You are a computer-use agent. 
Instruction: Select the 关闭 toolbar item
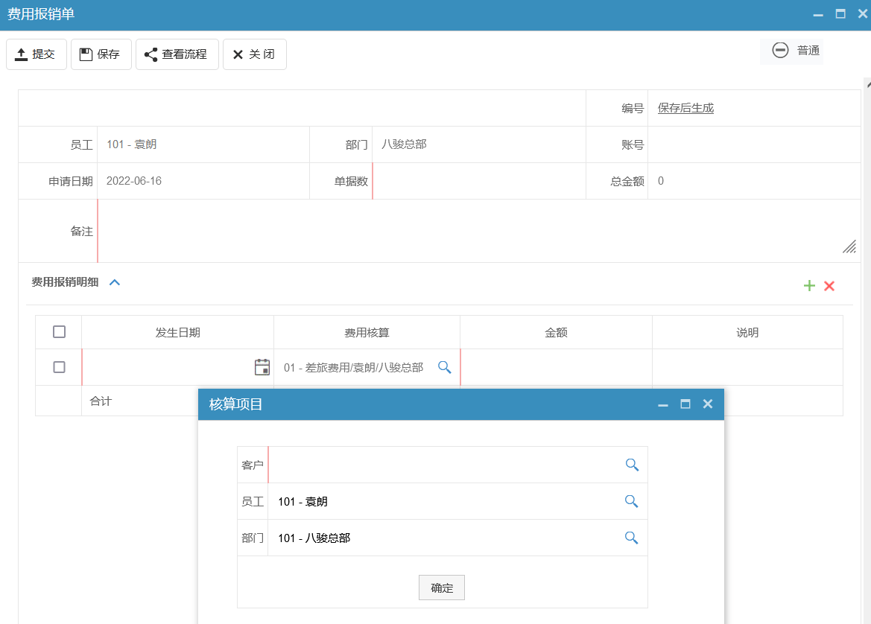point(254,54)
